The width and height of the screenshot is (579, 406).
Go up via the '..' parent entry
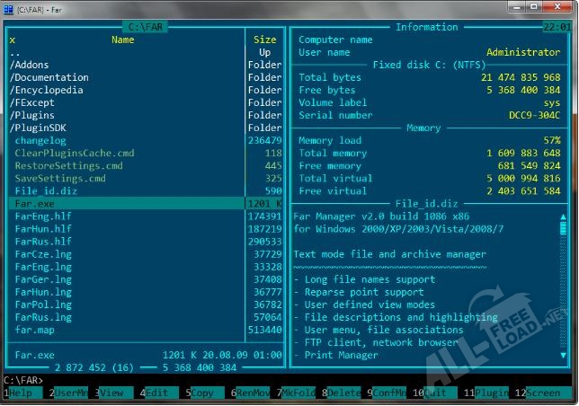tap(14, 52)
